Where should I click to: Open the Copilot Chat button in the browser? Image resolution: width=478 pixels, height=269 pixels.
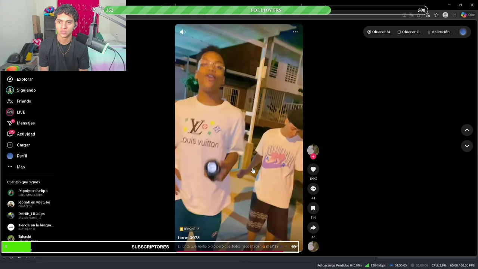point(468,15)
